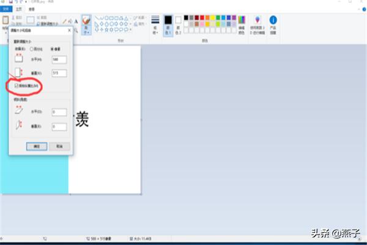Viewport: 367px width, 245px height.
Task: Open the blue File menu
Action: click(x=6, y=9)
